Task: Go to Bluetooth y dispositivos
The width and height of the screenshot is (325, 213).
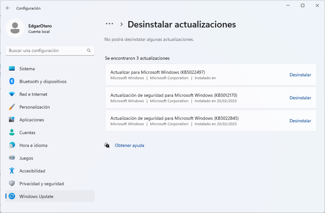Action: [50, 81]
